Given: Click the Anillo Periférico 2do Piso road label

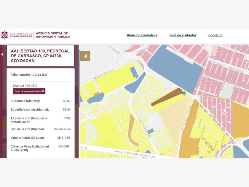Looking at the screenshot, I should [135, 154].
